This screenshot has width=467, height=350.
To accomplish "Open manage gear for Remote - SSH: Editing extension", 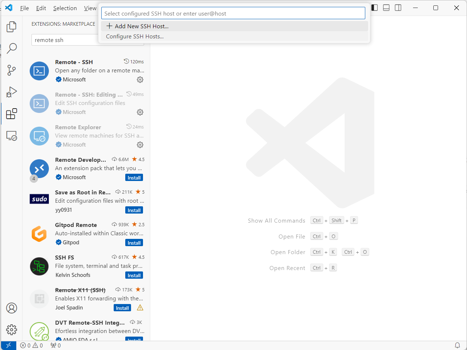I will point(140,112).
